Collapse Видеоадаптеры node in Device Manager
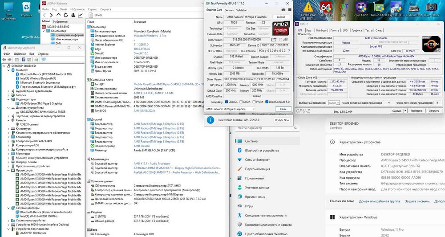445x237 pixels. 8,99
